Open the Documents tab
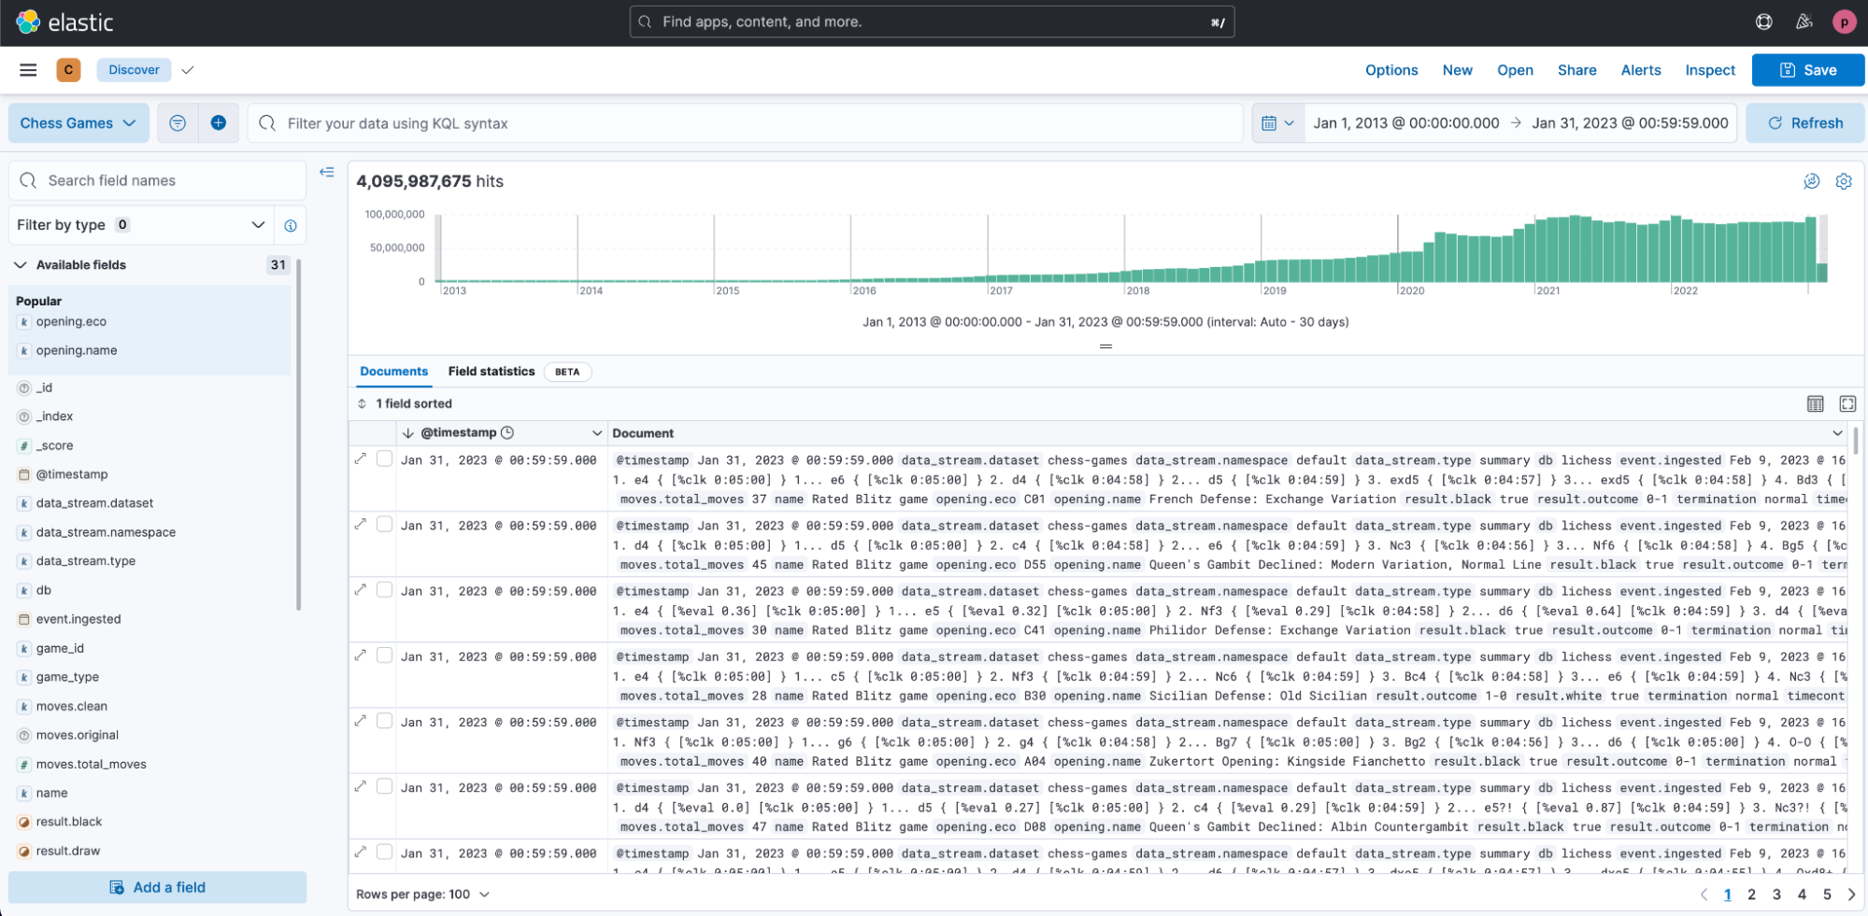 [x=393, y=372]
